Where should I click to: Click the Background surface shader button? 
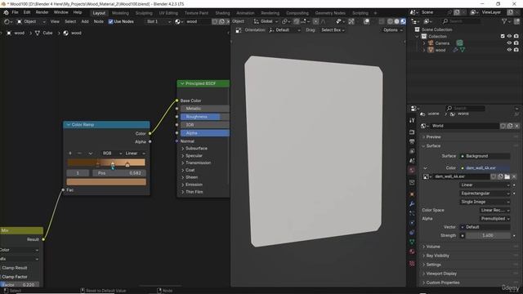485,156
